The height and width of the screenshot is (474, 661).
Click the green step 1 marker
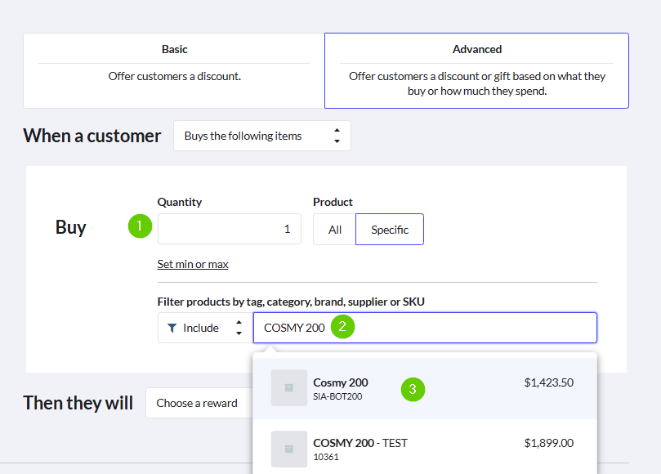coord(141,226)
